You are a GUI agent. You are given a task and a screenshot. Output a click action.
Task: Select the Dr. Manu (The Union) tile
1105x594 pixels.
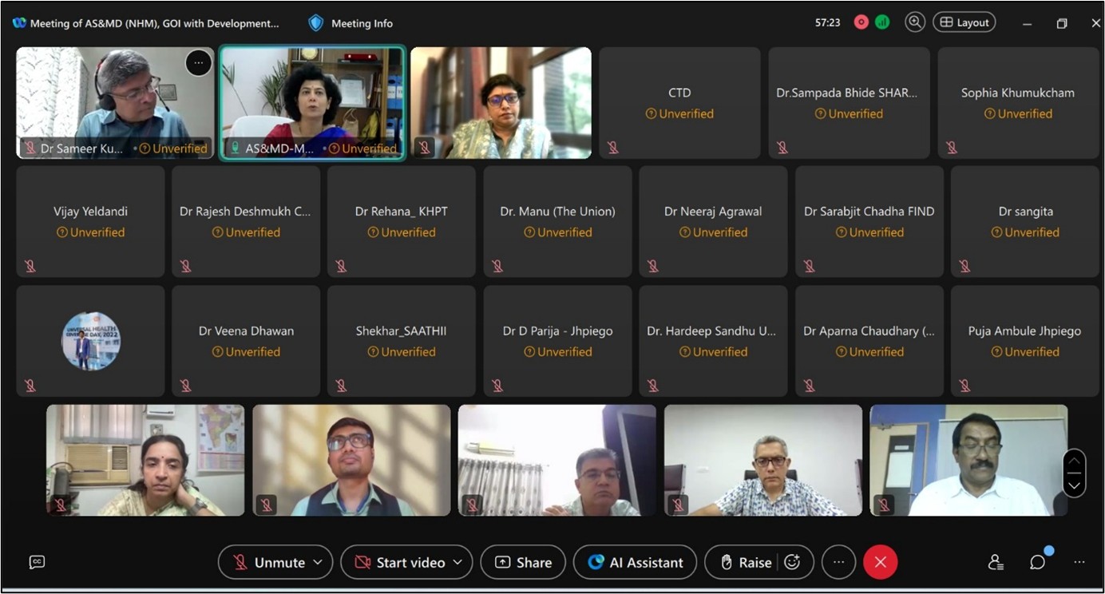[557, 221]
